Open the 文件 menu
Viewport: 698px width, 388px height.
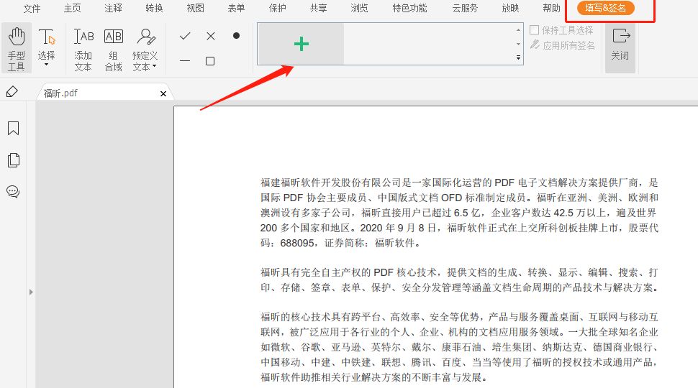32,9
